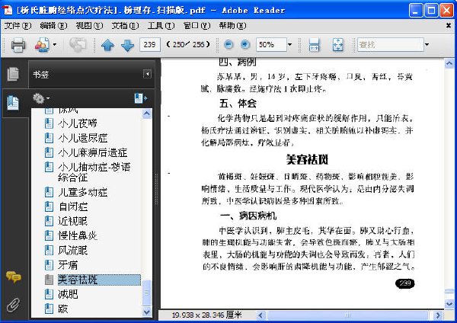
Task: Click the 50% zoom level field
Action: pos(271,45)
